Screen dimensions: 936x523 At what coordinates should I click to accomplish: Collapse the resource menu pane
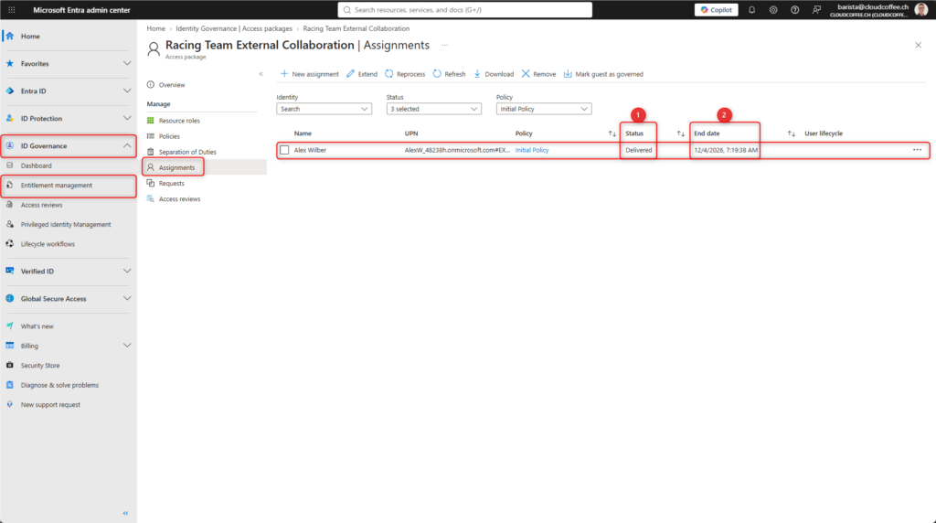click(x=261, y=74)
